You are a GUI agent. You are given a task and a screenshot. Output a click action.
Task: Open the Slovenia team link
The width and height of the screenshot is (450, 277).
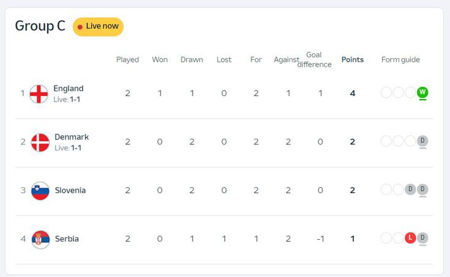click(70, 190)
